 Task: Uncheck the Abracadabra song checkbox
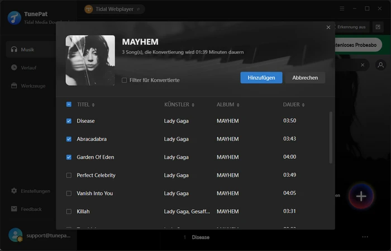[x=69, y=139]
